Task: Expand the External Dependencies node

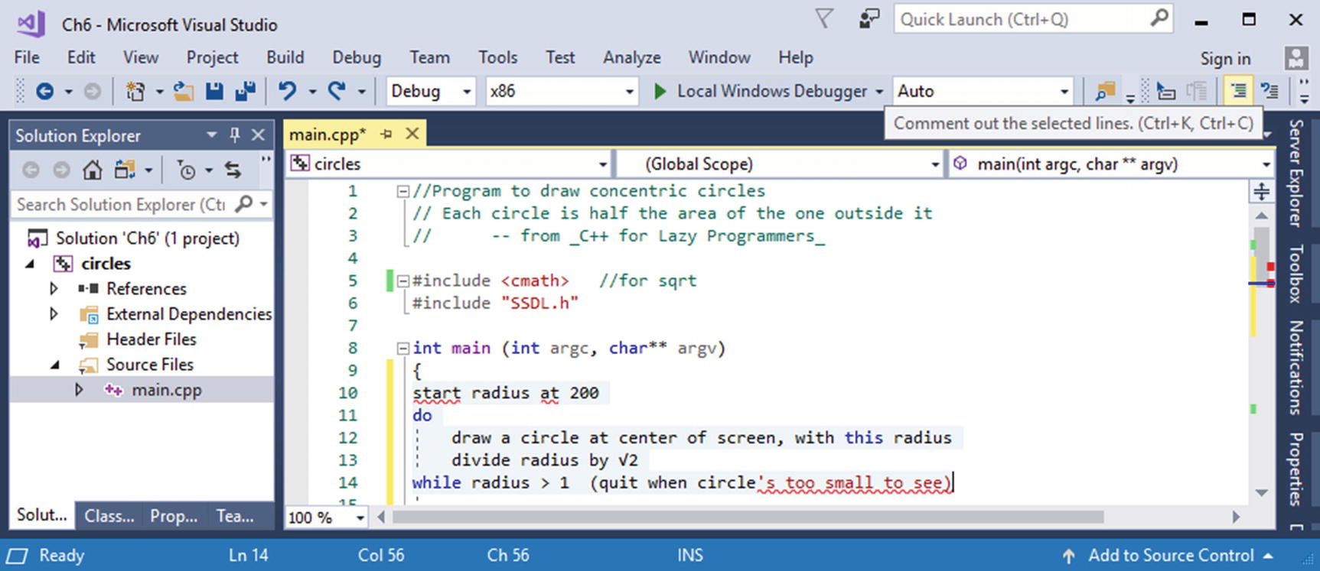Action: coord(54,314)
